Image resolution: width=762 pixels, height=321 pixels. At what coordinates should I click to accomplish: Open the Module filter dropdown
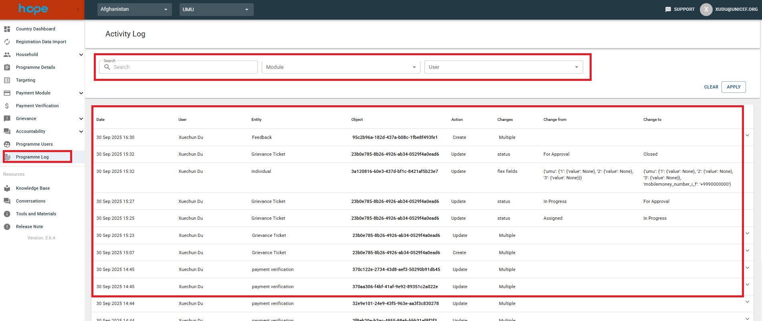point(341,67)
